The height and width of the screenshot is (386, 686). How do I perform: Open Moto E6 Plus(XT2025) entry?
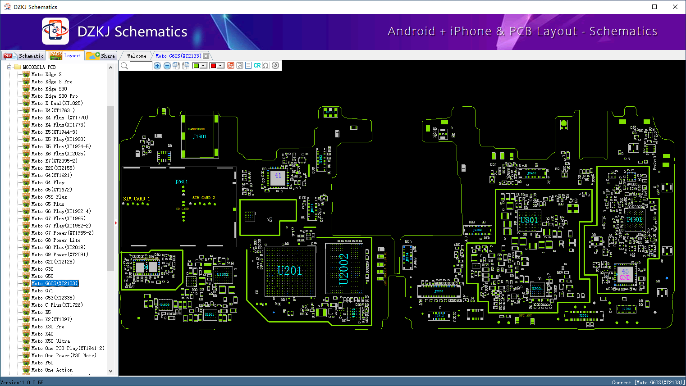click(x=58, y=154)
